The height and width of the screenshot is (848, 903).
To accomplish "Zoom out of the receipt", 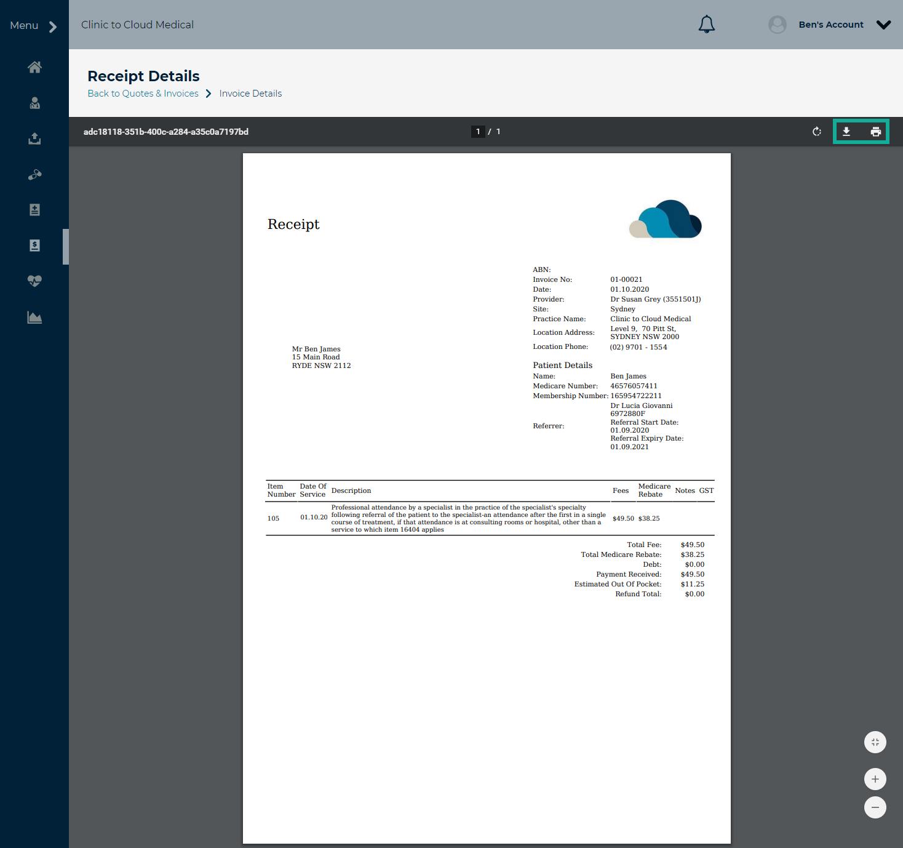I will [875, 807].
